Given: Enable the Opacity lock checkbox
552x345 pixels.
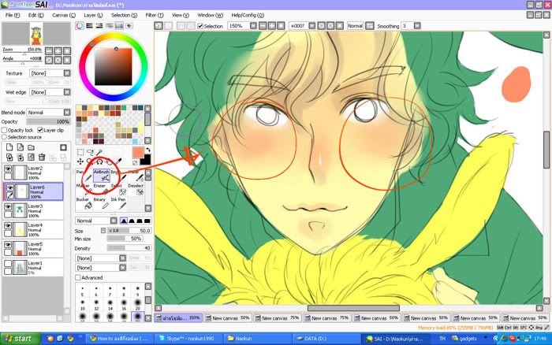Looking at the screenshot, I should [x=6, y=130].
